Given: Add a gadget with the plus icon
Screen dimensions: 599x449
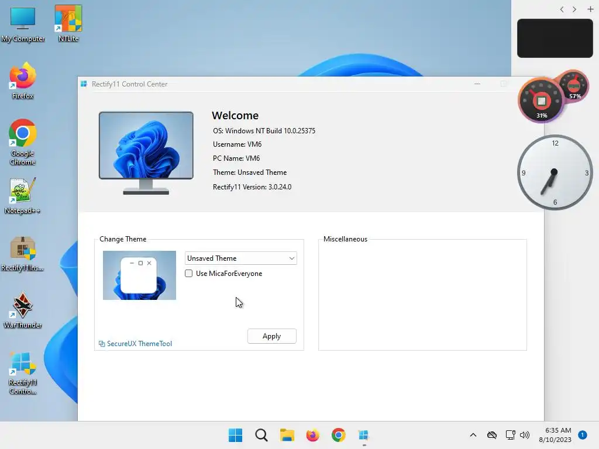Looking at the screenshot, I should tap(590, 9).
